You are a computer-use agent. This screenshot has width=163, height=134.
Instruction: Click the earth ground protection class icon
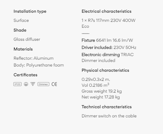[26, 84]
